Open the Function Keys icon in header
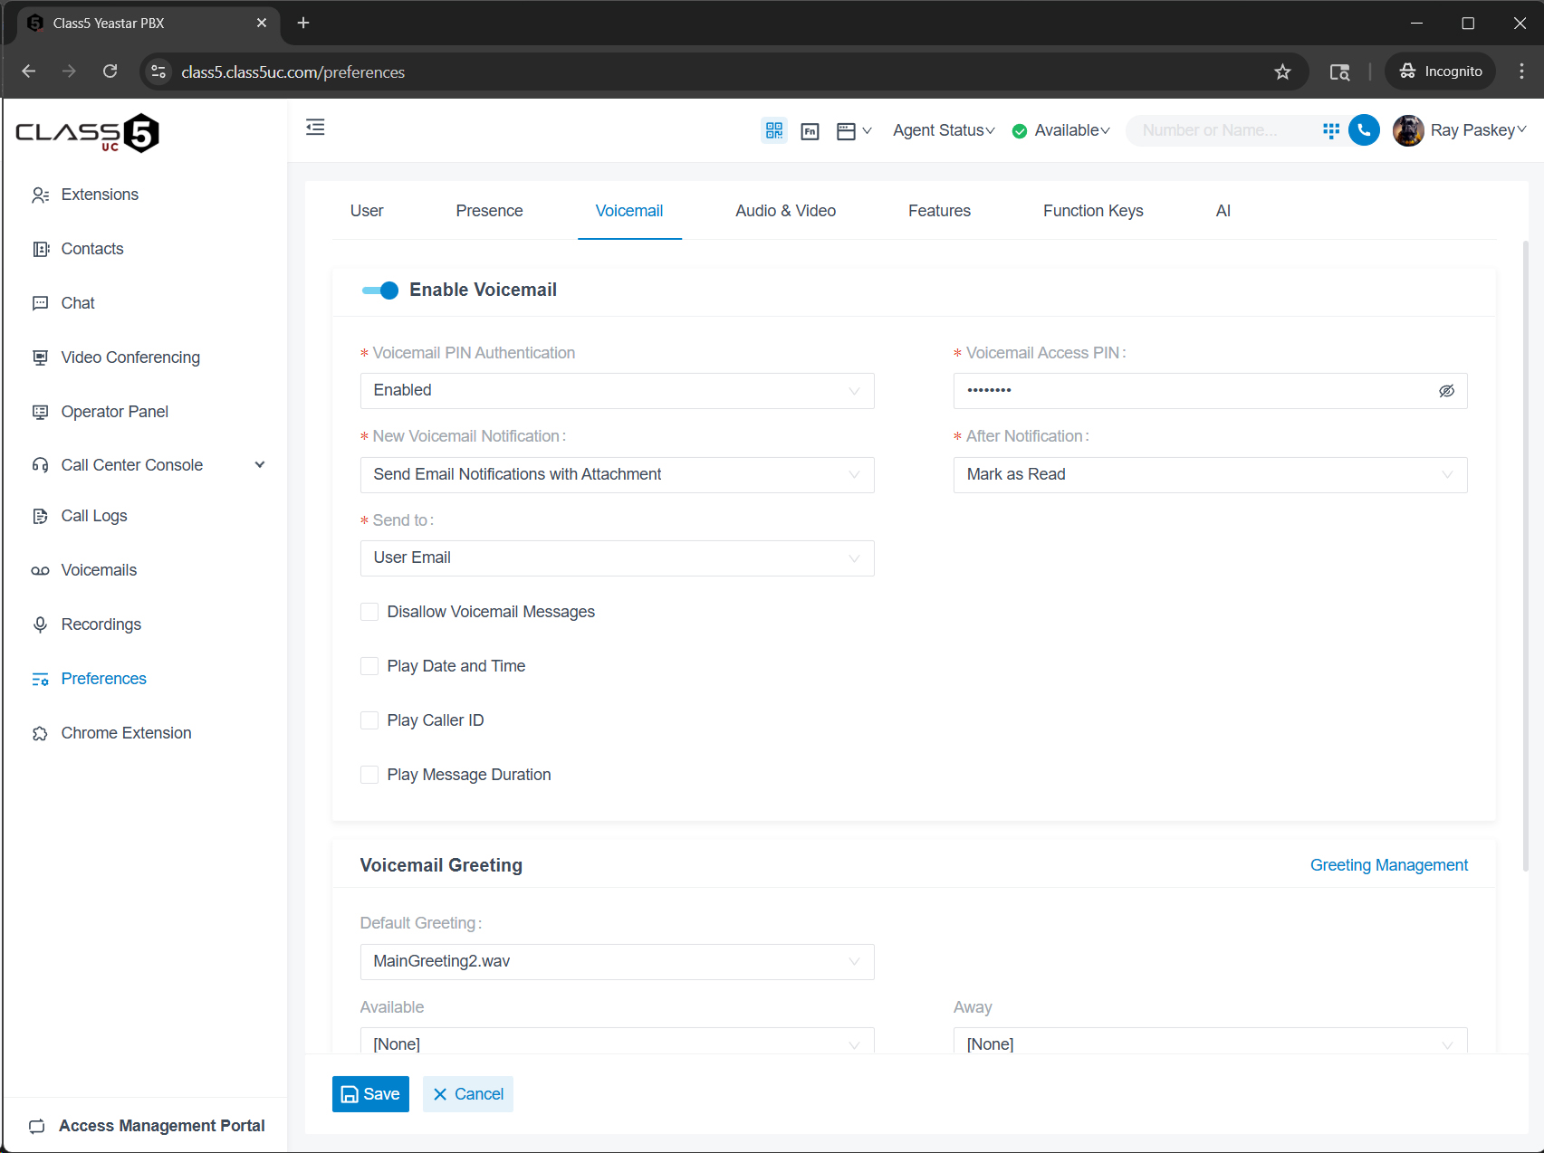The image size is (1544, 1153). click(x=810, y=131)
